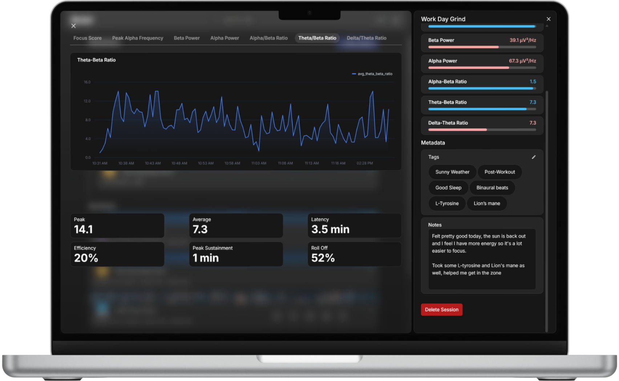Screen dimensions: 619x381
Task: Switch to Delta/Theta Ratio tab
Action: 366,38
